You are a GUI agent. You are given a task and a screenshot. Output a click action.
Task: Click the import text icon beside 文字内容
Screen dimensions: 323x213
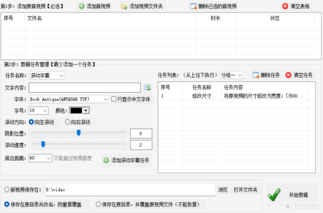pyautogui.click(x=147, y=88)
